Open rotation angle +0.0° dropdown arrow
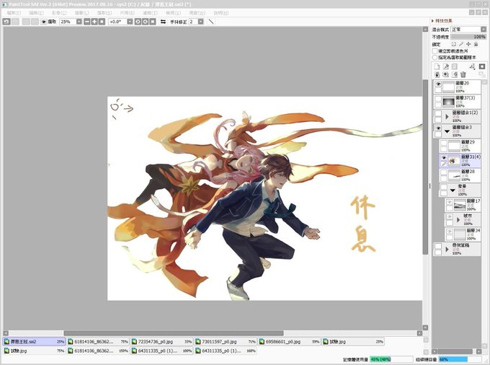490x365 pixels. pos(130,22)
